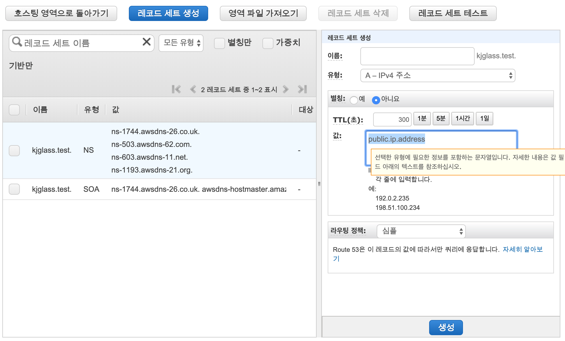The image size is (565, 341).
Task: Select the NS record row checkbox
Action: 14,151
